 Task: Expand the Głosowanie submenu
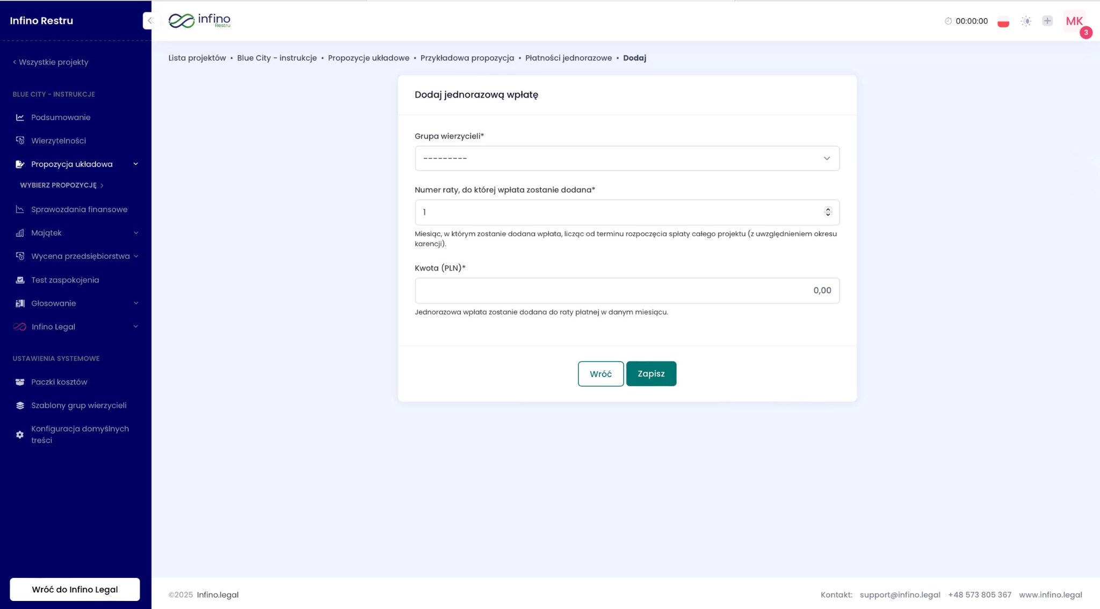(136, 303)
